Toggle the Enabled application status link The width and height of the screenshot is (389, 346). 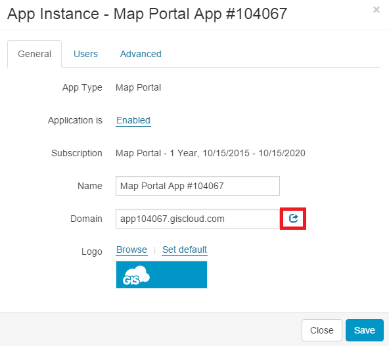[x=133, y=120]
